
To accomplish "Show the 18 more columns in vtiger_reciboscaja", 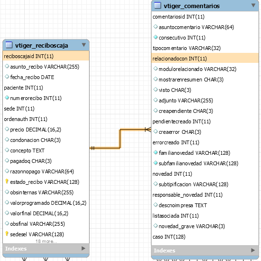I will (x=46, y=241).
